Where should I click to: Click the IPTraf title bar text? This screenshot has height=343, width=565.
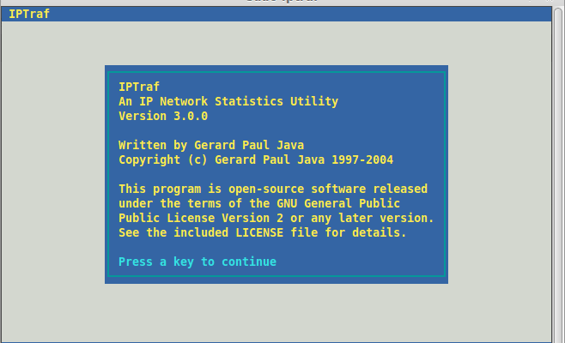(x=29, y=14)
